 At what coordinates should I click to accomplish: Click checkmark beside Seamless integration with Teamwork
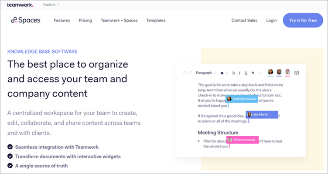(10, 147)
